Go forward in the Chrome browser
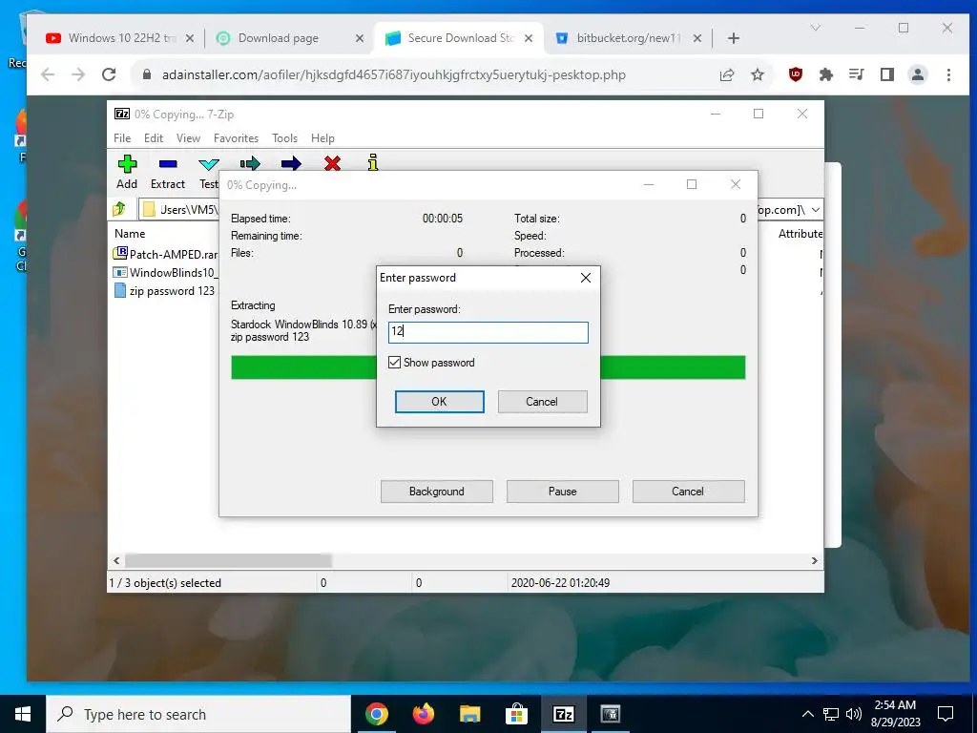 [78, 74]
